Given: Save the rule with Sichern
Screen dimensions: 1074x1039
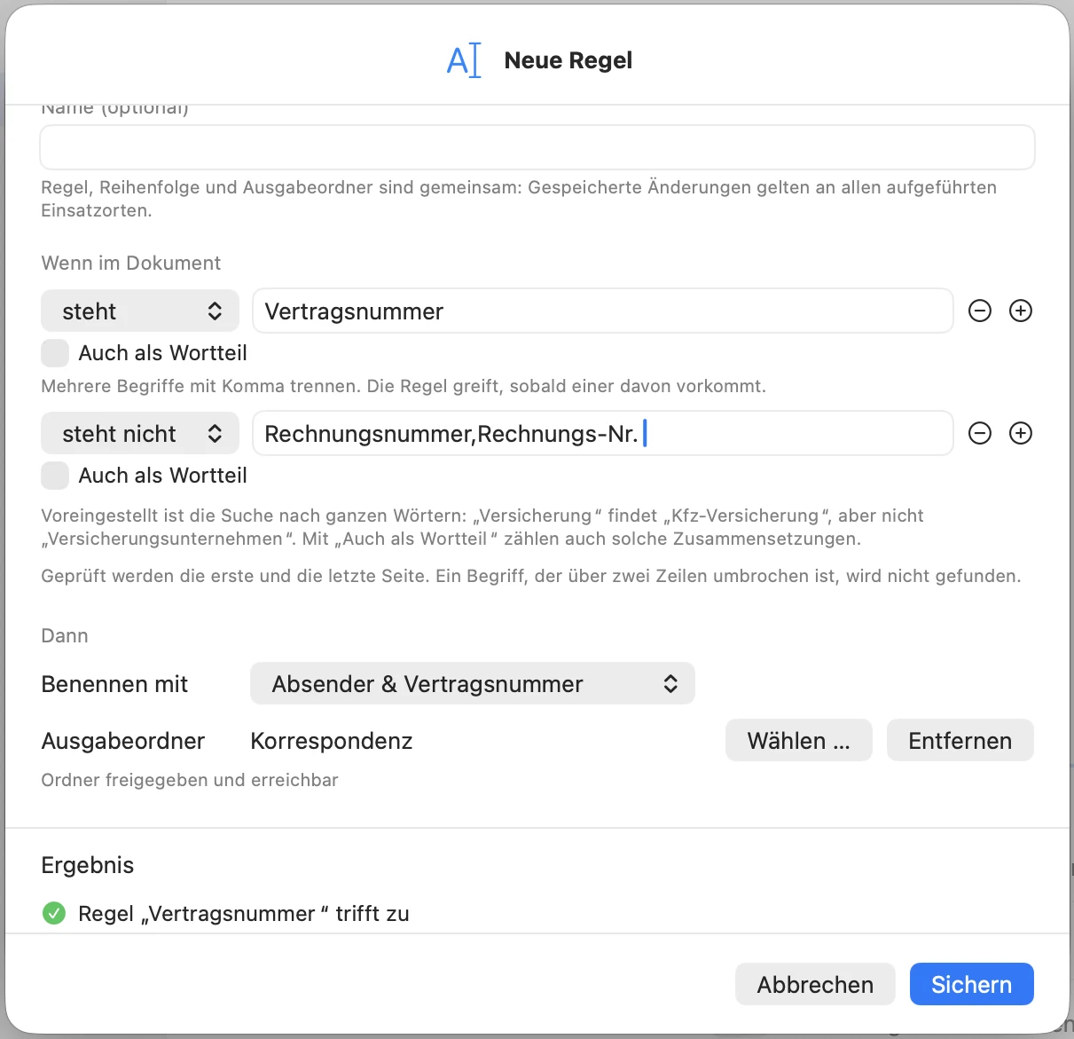Looking at the screenshot, I should pyautogui.click(x=972, y=985).
